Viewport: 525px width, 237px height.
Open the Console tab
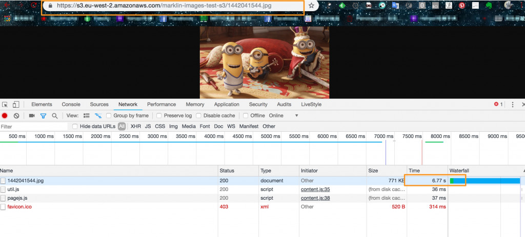point(71,104)
